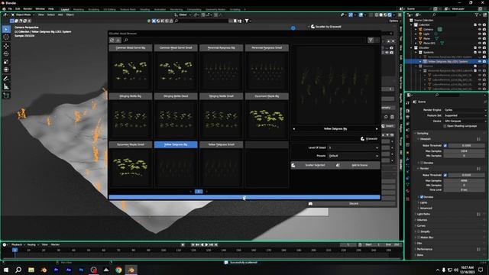The height and width of the screenshot is (275, 489).
Task: Select the Stinging Nettle Dead asset
Action: [176, 96]
